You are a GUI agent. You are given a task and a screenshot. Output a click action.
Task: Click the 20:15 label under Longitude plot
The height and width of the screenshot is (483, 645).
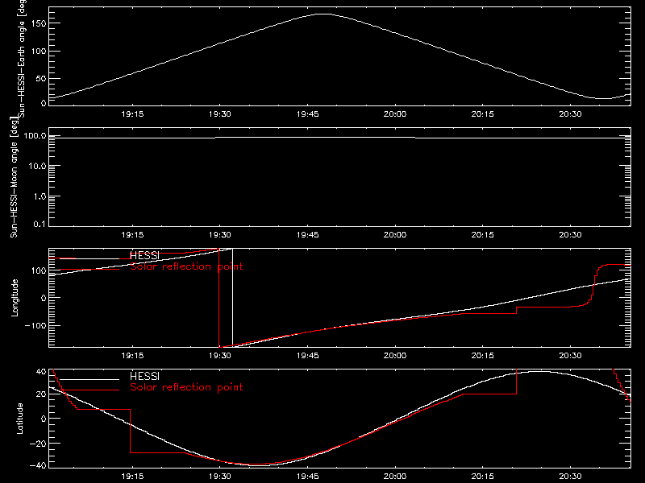point(482,355)
